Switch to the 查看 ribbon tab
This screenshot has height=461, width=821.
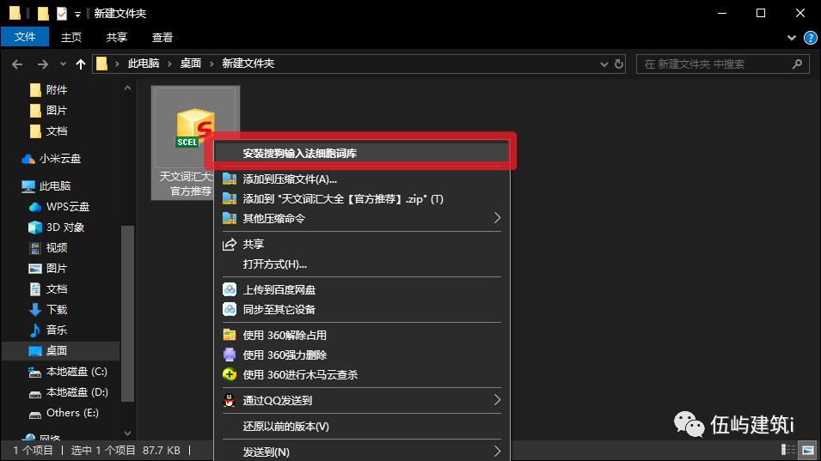162,37
